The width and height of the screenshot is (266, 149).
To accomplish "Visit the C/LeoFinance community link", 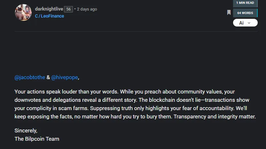I will (50, 16).
